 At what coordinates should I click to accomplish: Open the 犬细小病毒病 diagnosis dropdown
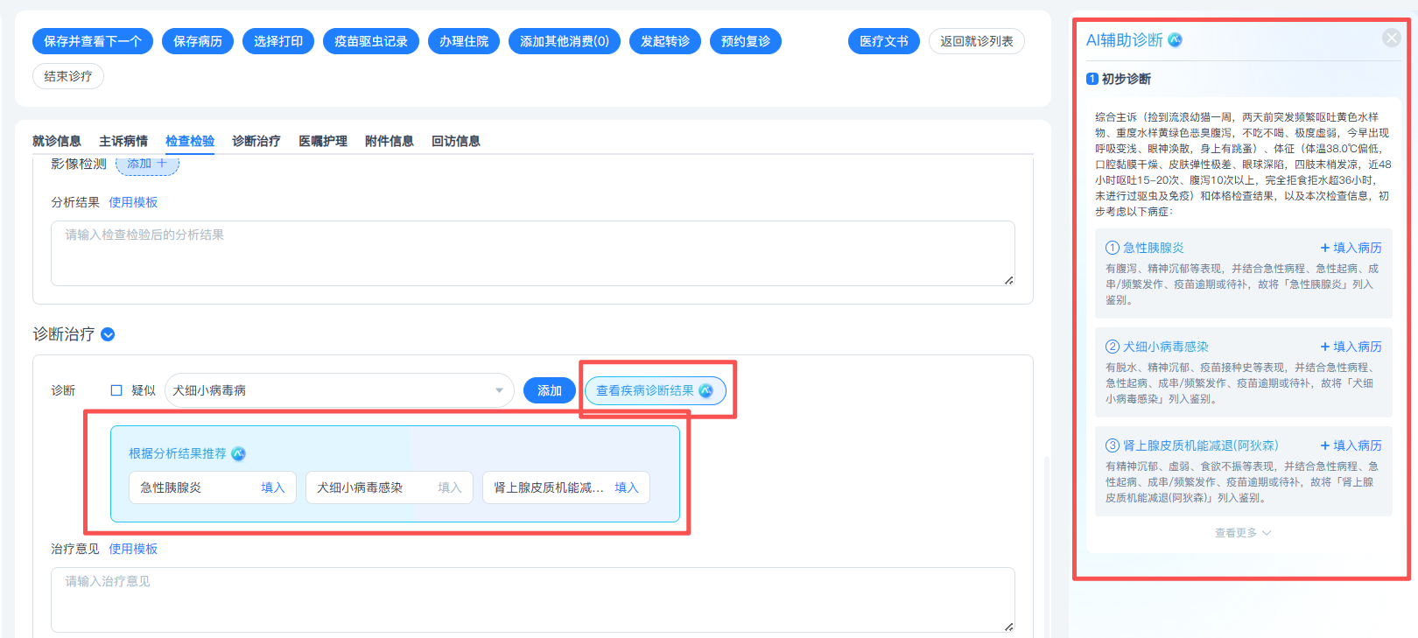pos(340,390)
